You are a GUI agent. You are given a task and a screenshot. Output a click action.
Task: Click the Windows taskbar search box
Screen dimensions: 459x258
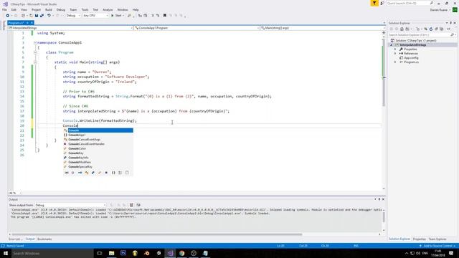click(52, 253)
